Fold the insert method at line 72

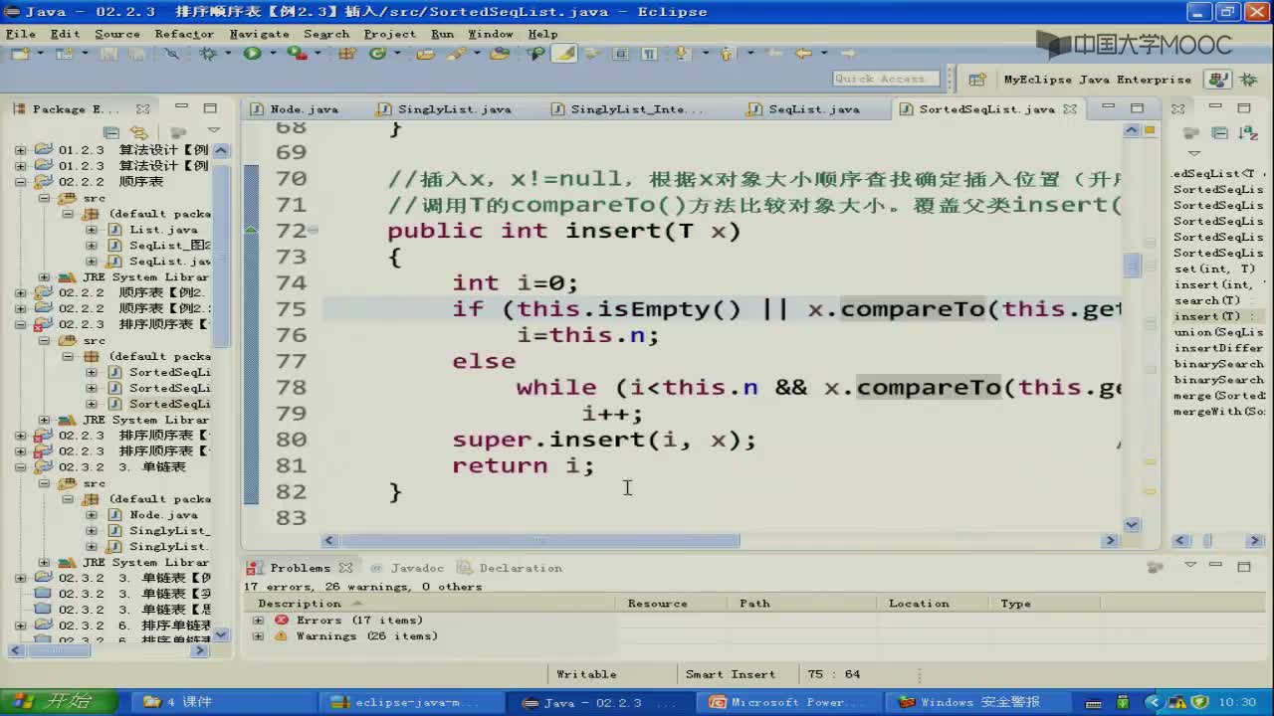pos(314,231)
